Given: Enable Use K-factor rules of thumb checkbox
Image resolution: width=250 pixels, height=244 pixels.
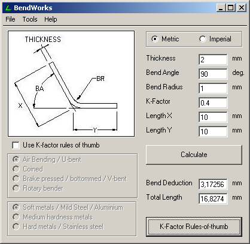Looking at the screenshot, I should 16,145.
